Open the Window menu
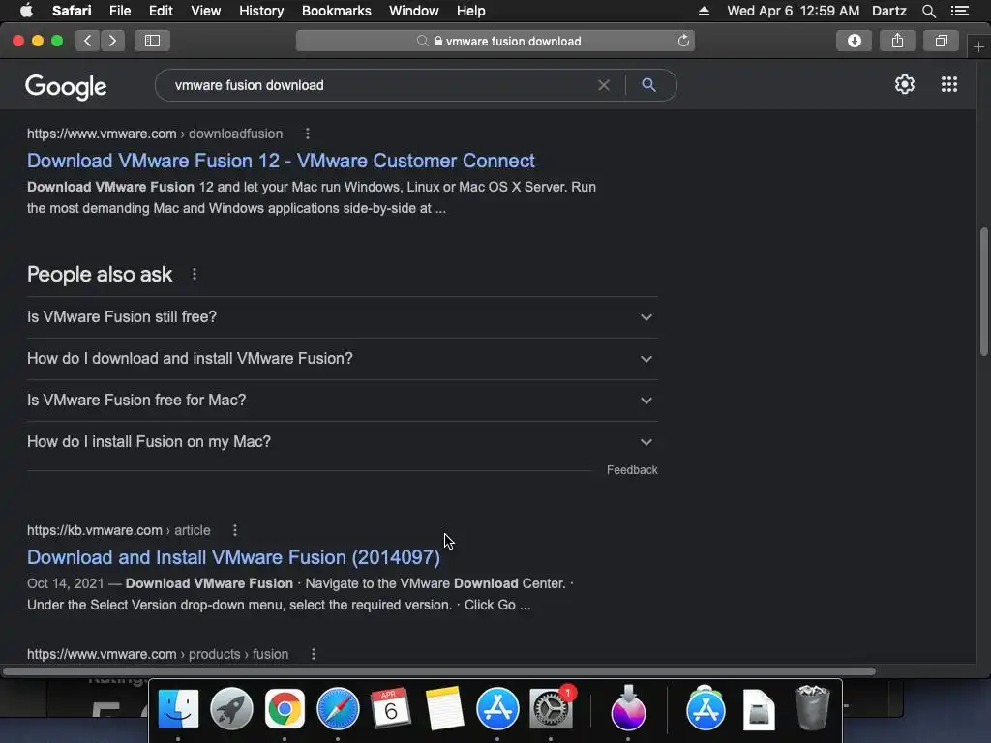This screenshot has height=743, width=991. [413, 11]
